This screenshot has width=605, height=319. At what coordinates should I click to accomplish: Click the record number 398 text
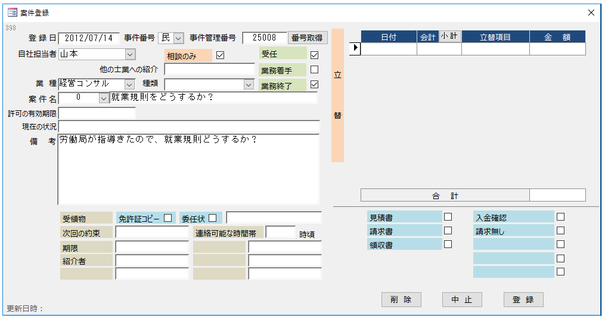pos(11,28)
